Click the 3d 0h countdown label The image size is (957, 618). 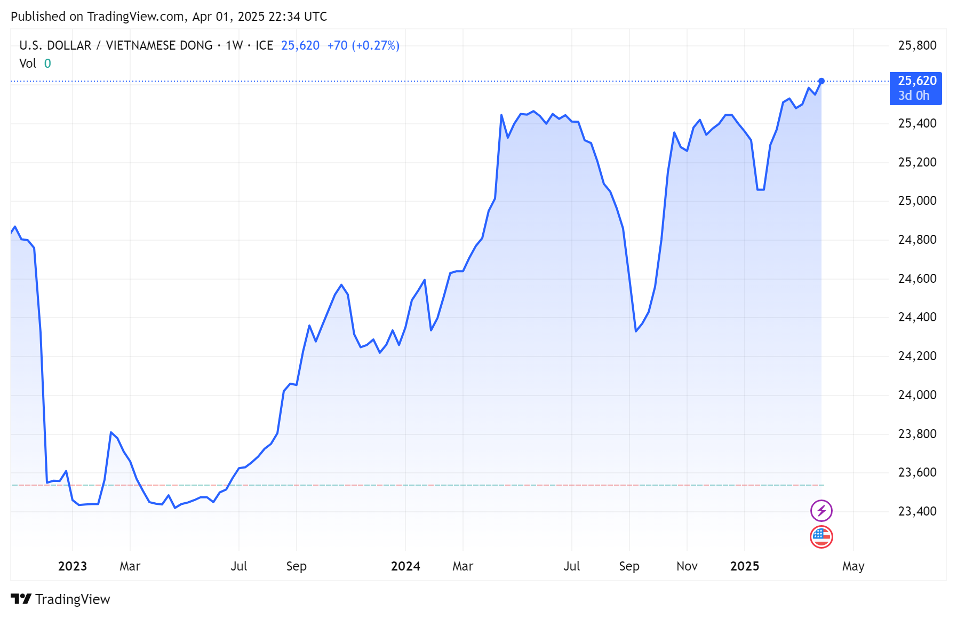[914, 96]
